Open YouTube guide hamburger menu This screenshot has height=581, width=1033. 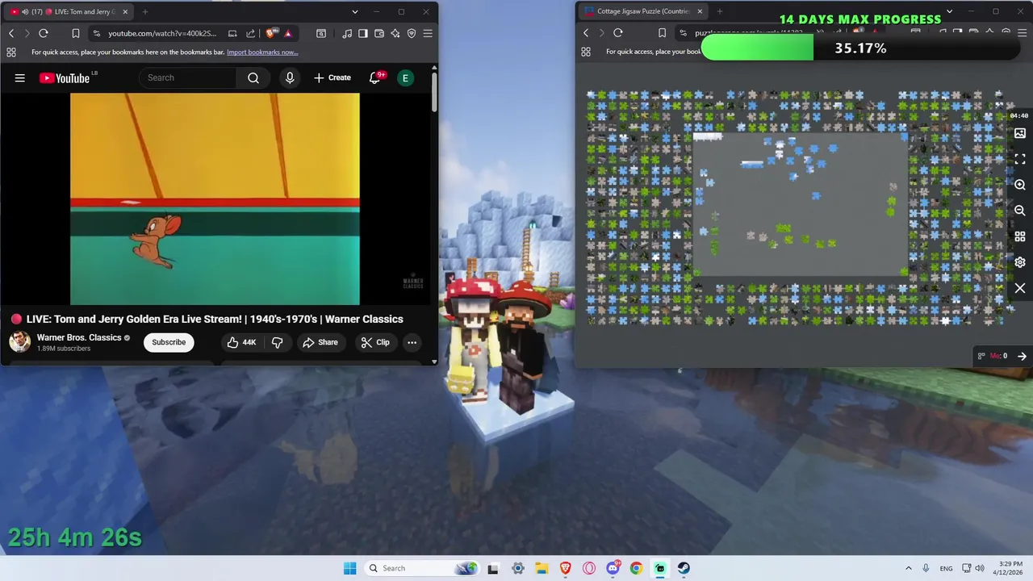coord(20,77)
